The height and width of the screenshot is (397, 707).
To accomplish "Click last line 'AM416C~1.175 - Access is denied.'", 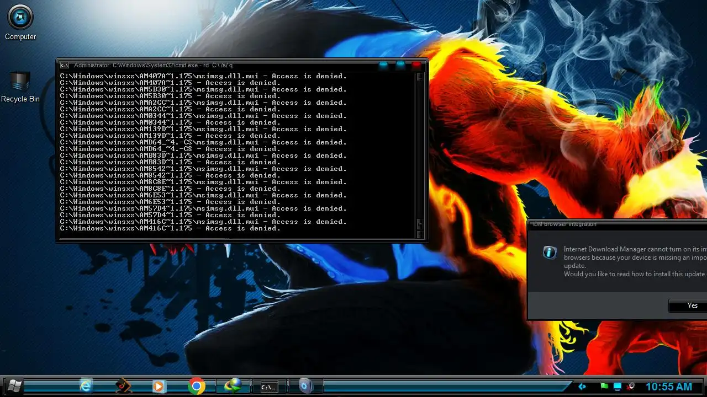I will [x=170, y=228].
